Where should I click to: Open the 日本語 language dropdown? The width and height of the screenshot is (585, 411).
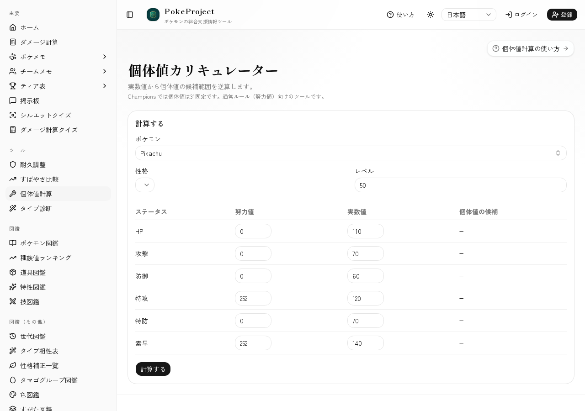click(469, 15)
